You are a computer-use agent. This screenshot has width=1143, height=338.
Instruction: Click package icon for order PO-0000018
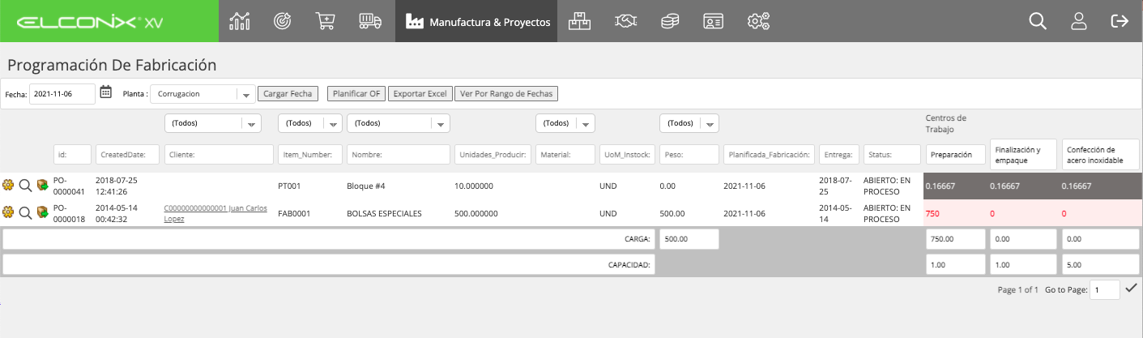[x=42, y=212]
